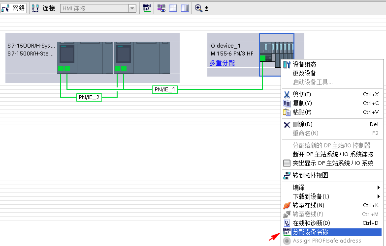Image resolution: width=386 pixels, height=246 pixels.
Task: Select the second S7-1500R/H CPU image
Action: [x=142, y=58]
